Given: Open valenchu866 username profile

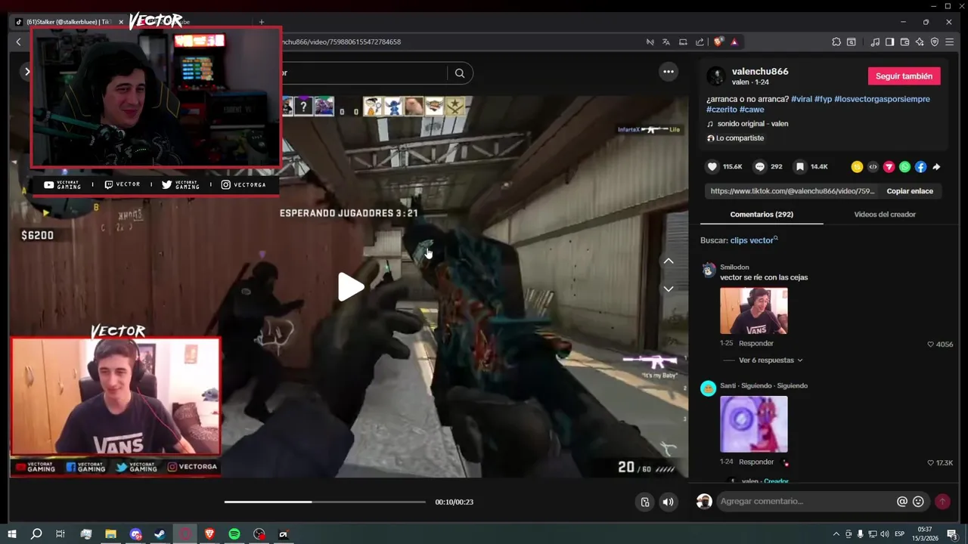Looking at the screenshot, I should click(x=760, y=71).
